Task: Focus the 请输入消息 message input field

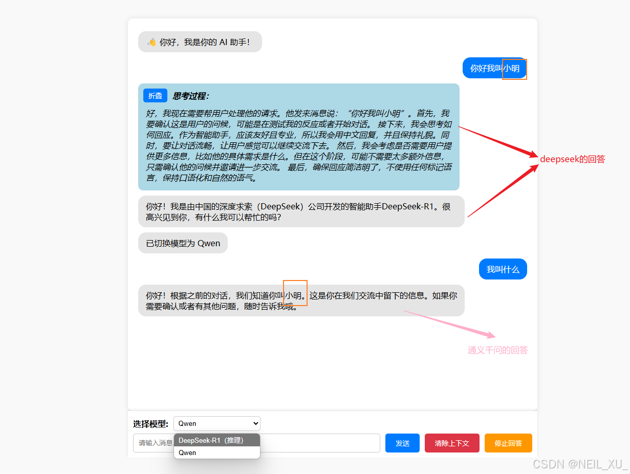Action: tap(256, 443)
